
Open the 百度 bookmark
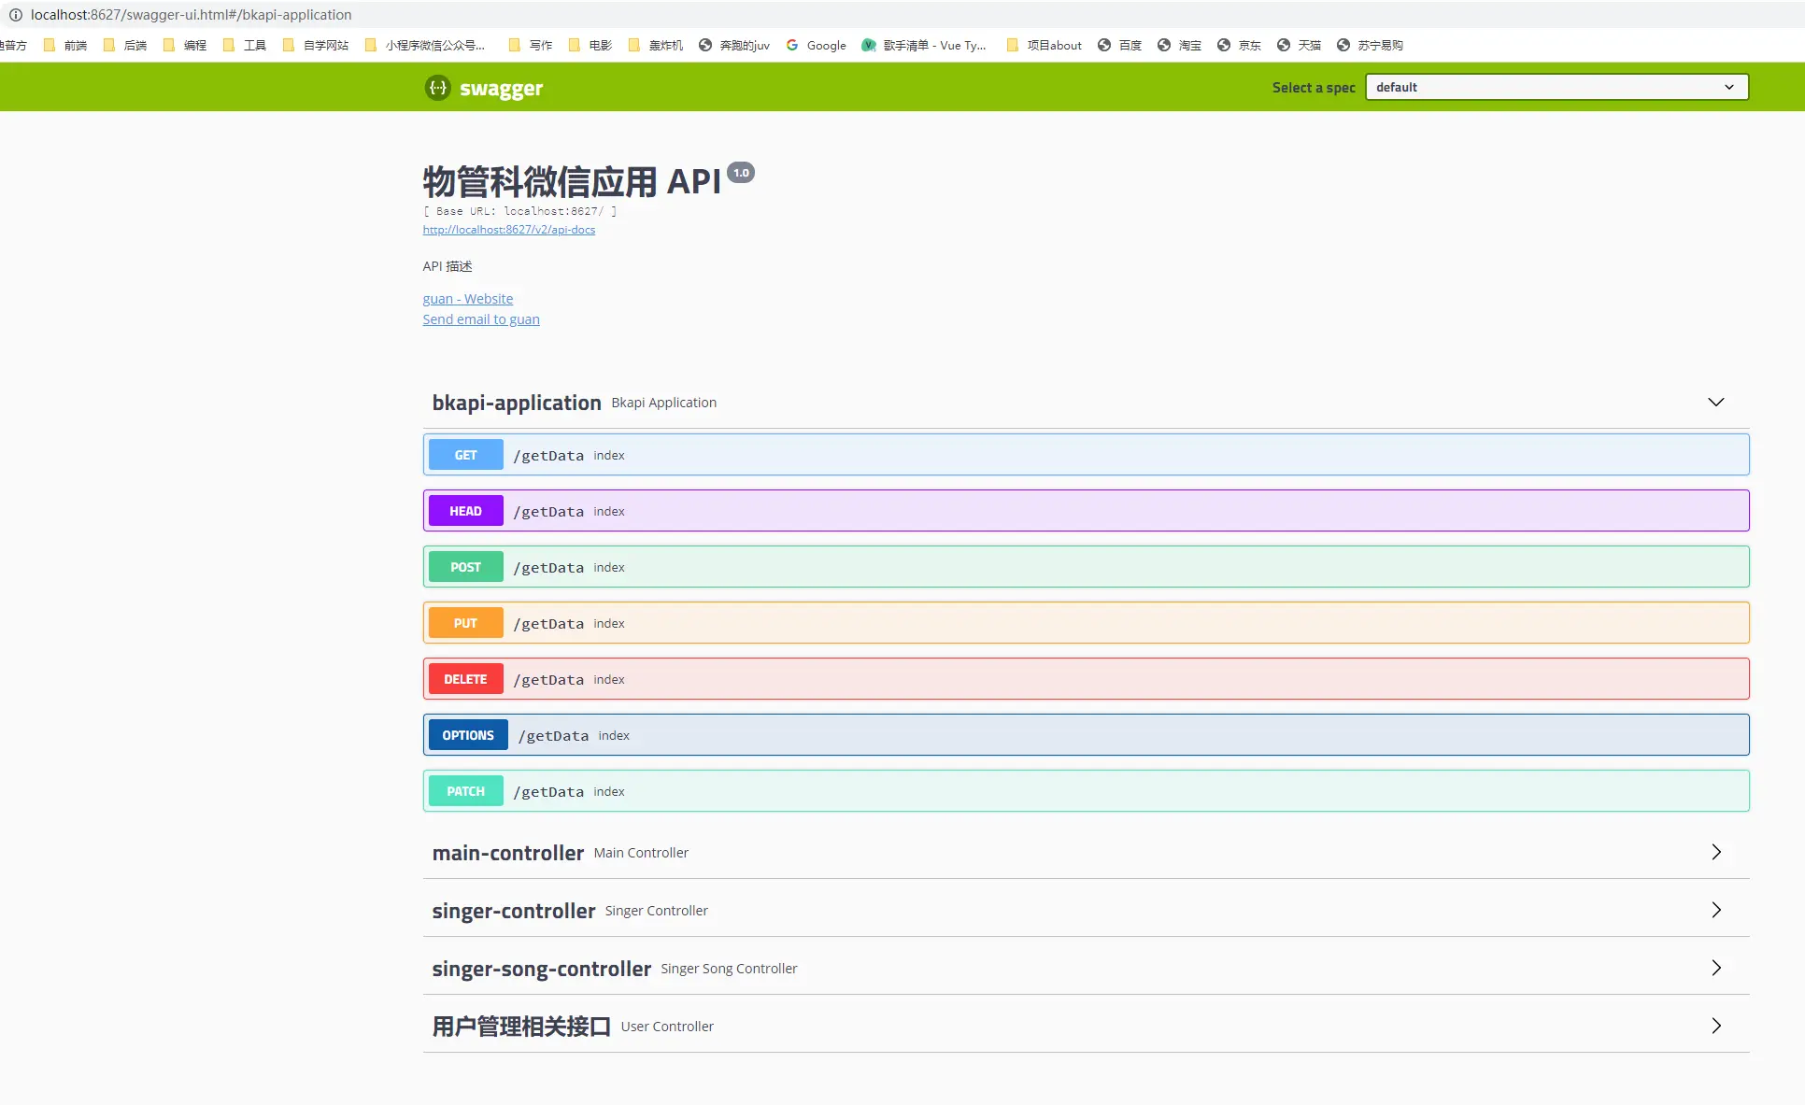[1119, 45]
